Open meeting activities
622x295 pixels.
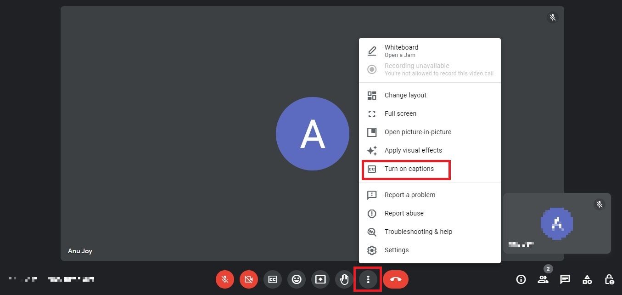587,279
